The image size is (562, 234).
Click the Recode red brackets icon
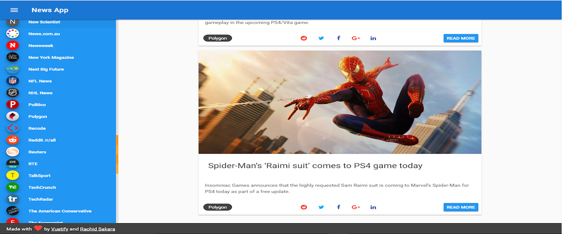pos(13,128)
